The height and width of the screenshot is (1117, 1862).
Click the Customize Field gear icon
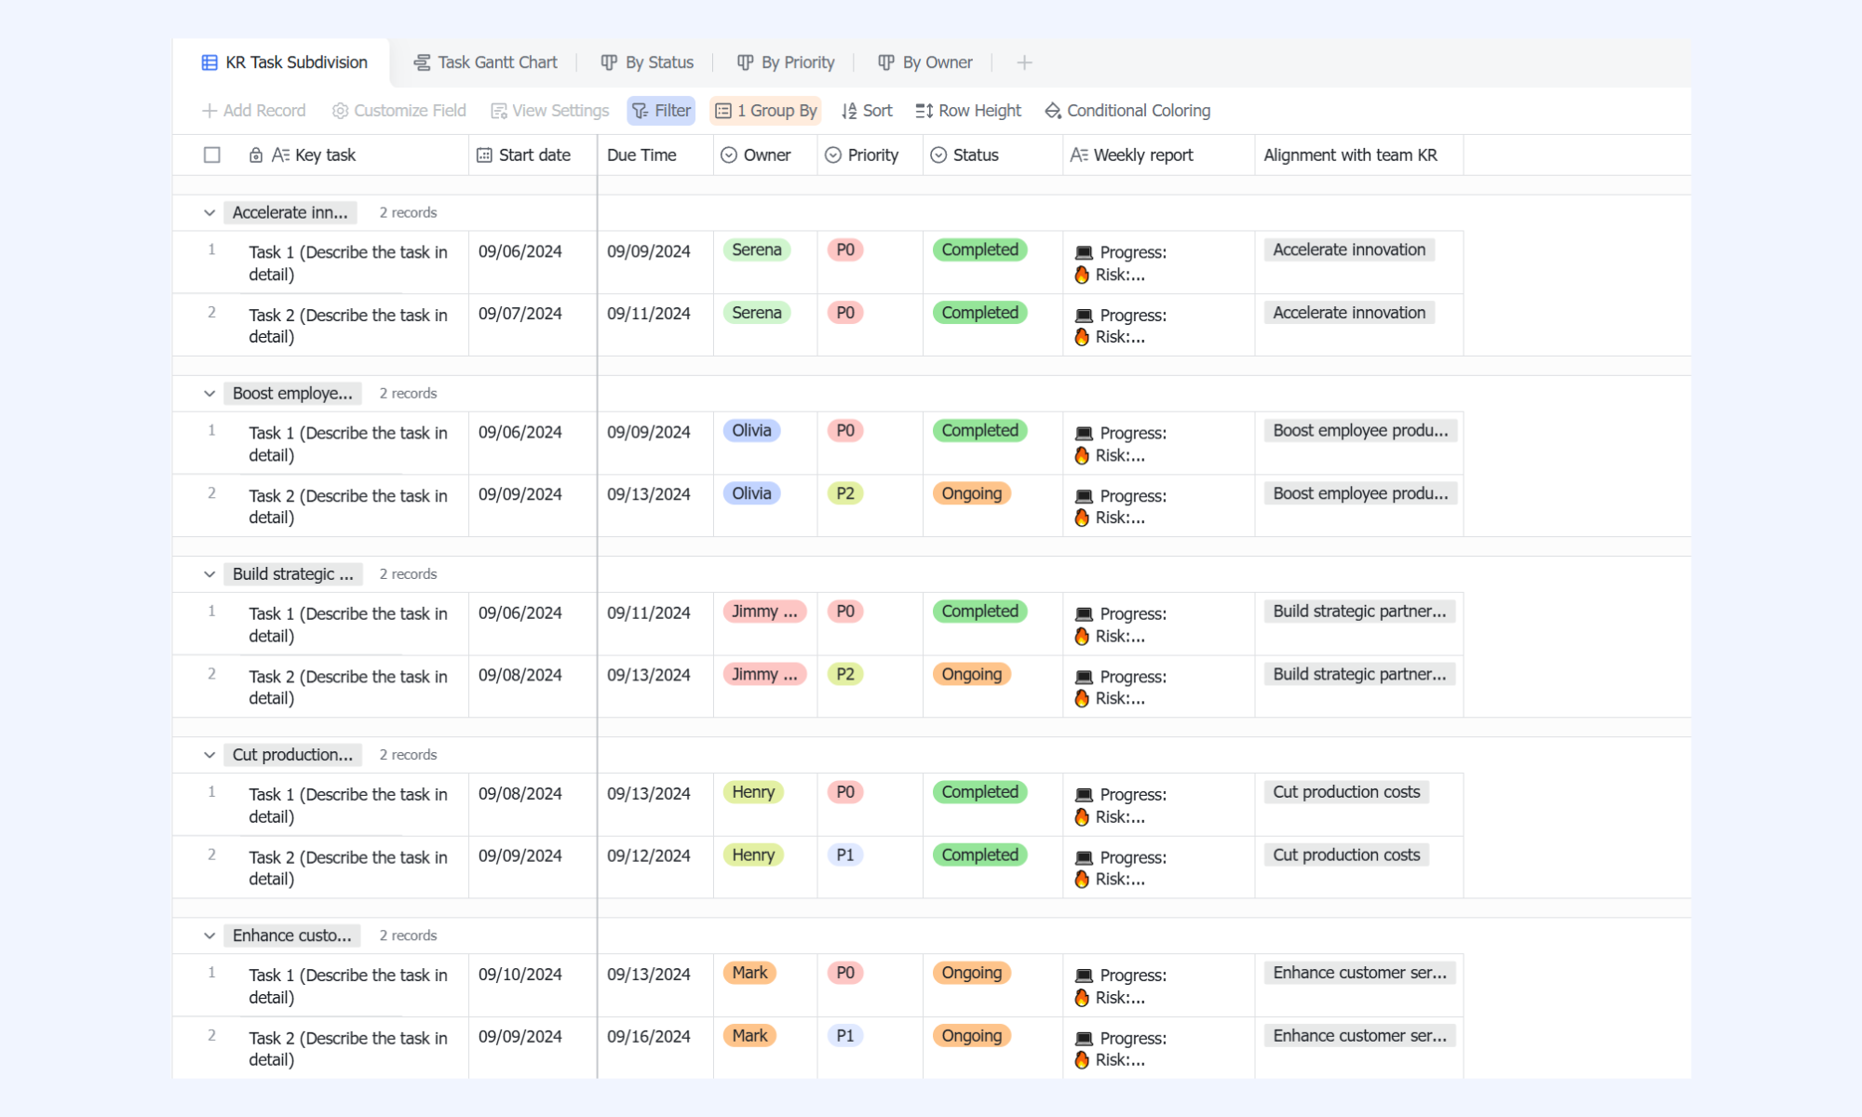click(340, 111)
